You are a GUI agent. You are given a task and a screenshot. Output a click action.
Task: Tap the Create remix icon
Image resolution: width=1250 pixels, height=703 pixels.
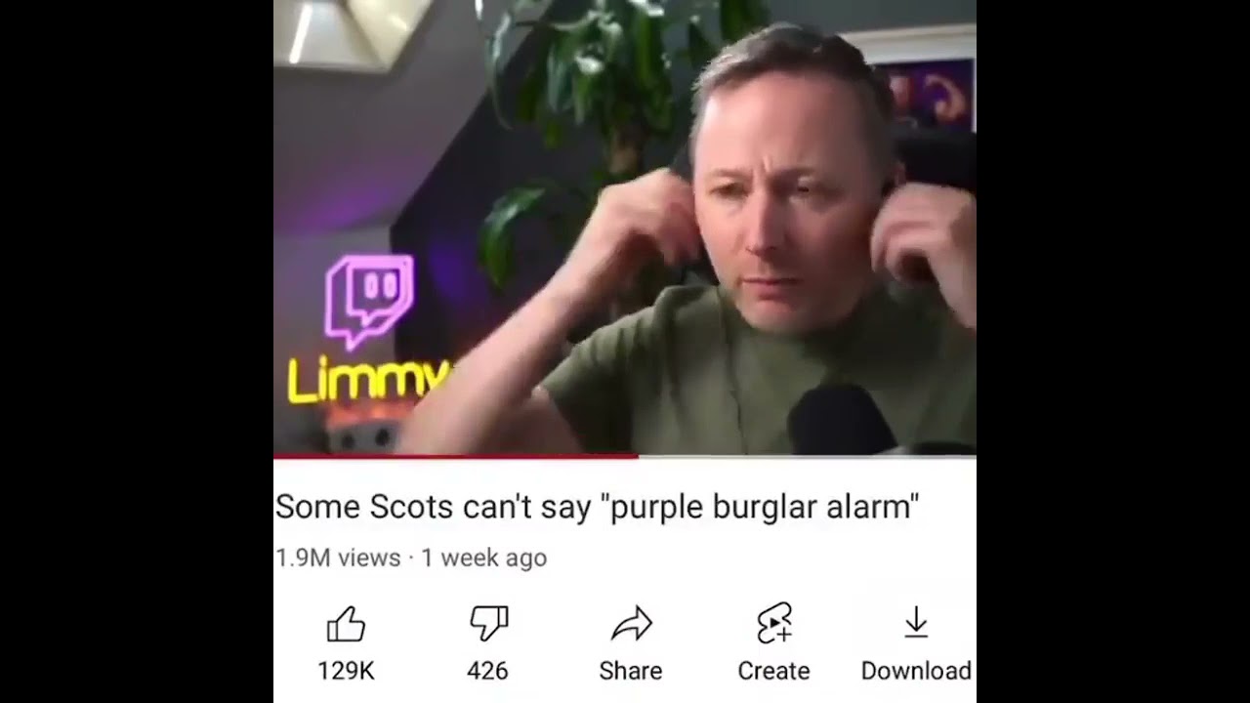coord(773,624)
